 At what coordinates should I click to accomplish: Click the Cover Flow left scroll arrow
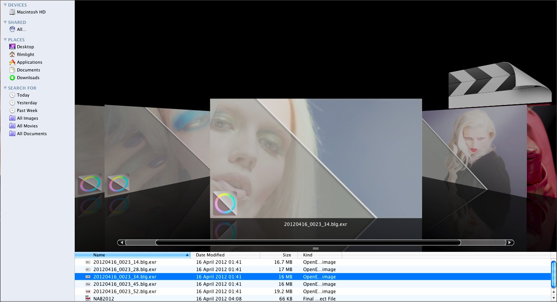pyautogui.click(x=121, y=243)
